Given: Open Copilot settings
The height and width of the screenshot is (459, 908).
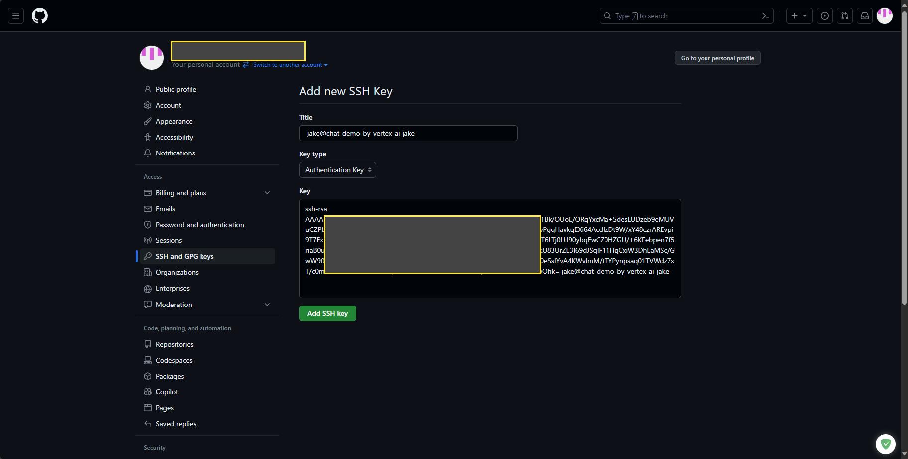Looking at the screenshot, I should 167,392.
